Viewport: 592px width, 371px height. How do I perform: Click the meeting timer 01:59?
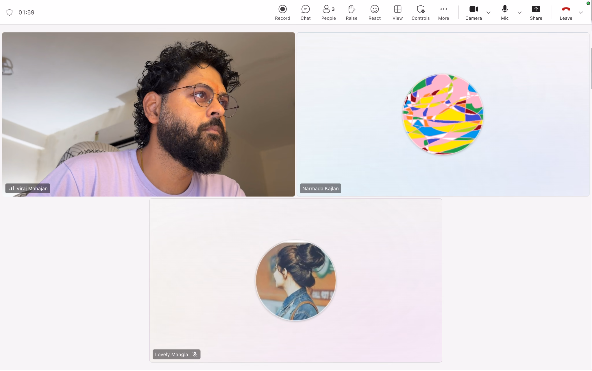(x=26, y=12)
